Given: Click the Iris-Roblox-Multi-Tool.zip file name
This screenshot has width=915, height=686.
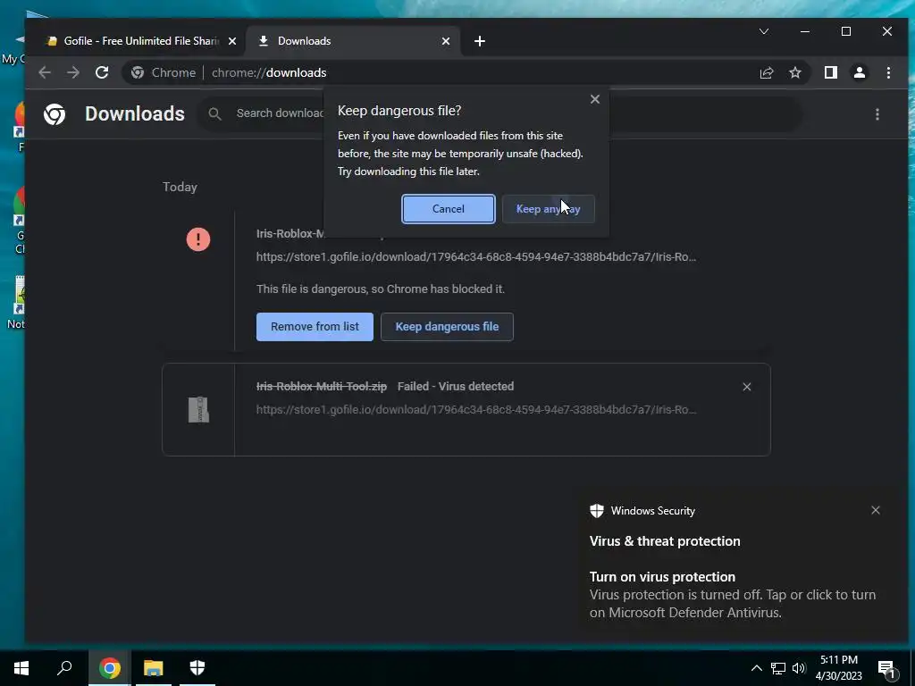Looking at the screenshot, I should coord(322,386).
